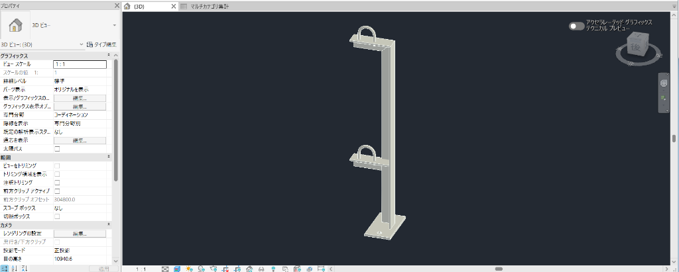Toggle sun path icon in view bar

pos(189,269)
